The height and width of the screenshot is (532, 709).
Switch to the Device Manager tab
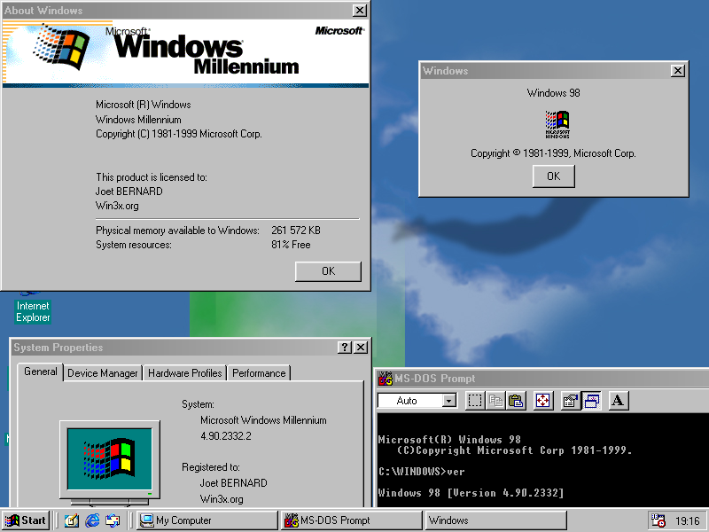pos(103,373)
